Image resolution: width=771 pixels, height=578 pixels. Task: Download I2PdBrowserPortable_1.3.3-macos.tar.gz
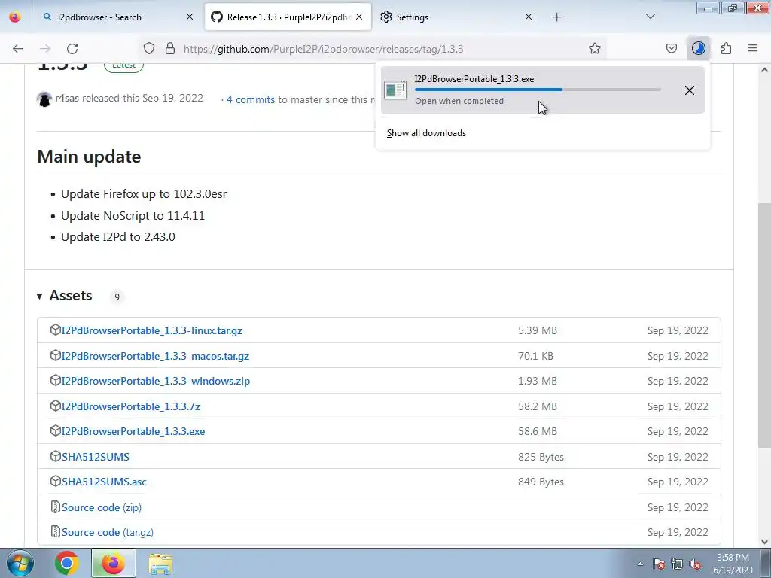click(x=155, y=356)
